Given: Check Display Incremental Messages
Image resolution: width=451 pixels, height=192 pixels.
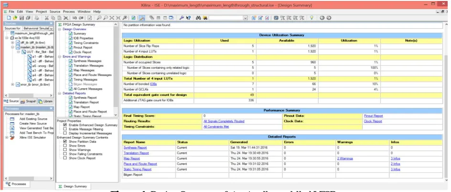Looking at the screenshot, I should tap(64, 133).
